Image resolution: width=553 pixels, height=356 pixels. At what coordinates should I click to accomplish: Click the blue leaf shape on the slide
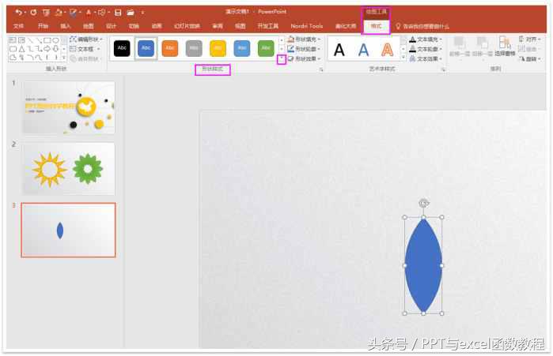(423, 265)
